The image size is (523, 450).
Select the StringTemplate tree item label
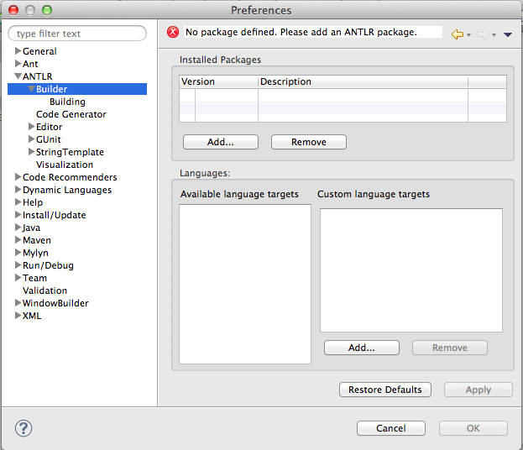pyautogui.click(x=70, y=152)
